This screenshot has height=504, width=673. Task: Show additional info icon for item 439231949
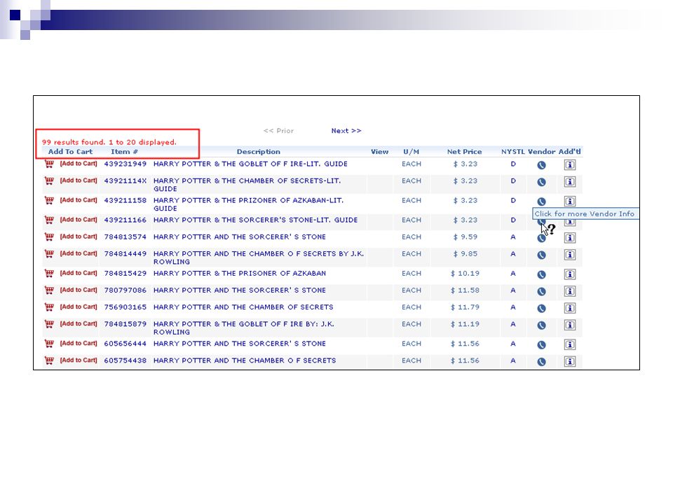point(569,165)
